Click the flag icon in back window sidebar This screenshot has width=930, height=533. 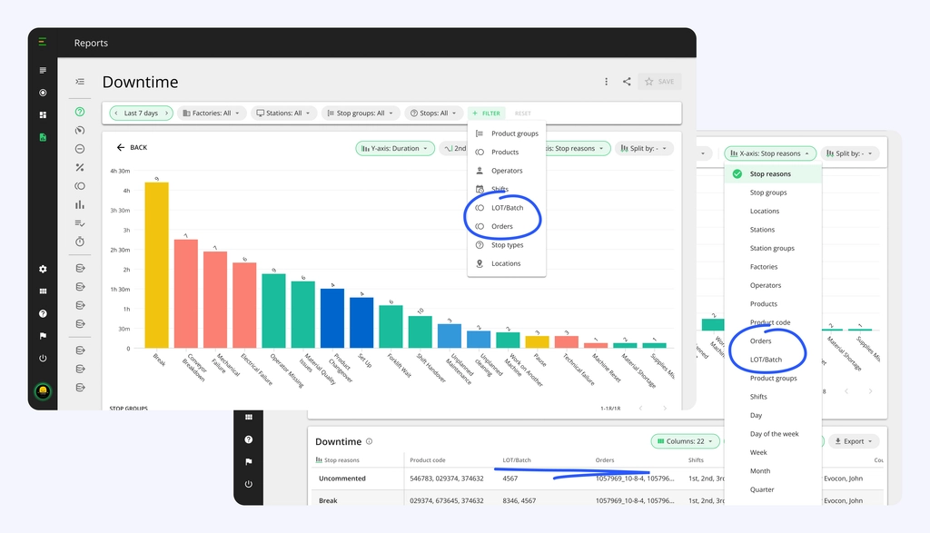click(x=249, y=462)
